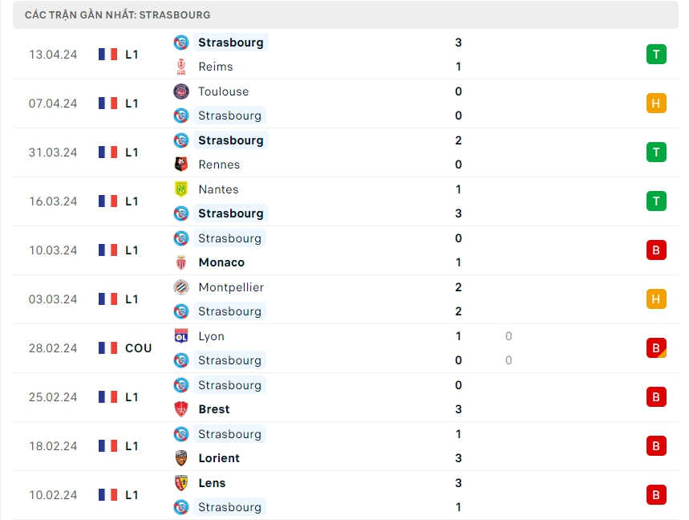Click the green T badge for Reims match

pos(656,55)
